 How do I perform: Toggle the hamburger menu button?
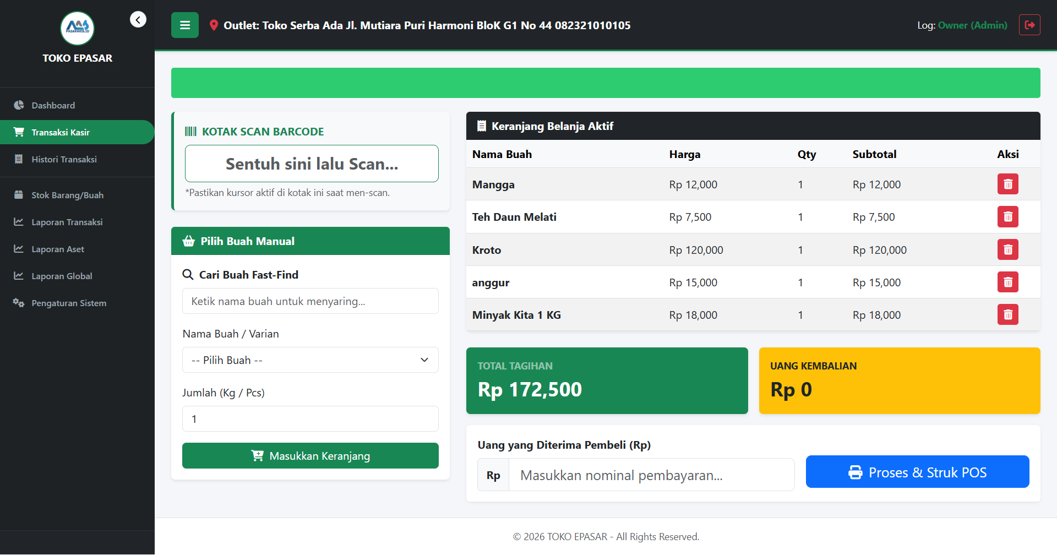pos(185,25)
